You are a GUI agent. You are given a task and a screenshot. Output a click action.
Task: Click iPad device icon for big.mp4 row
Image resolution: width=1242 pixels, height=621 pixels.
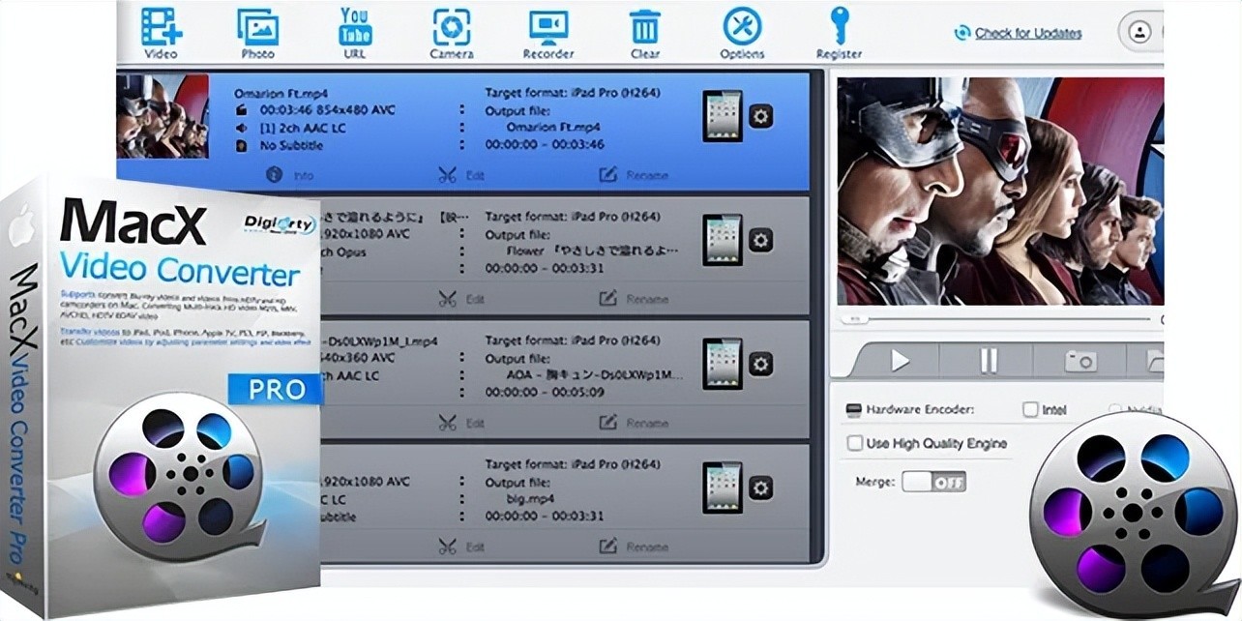(723, 488)
